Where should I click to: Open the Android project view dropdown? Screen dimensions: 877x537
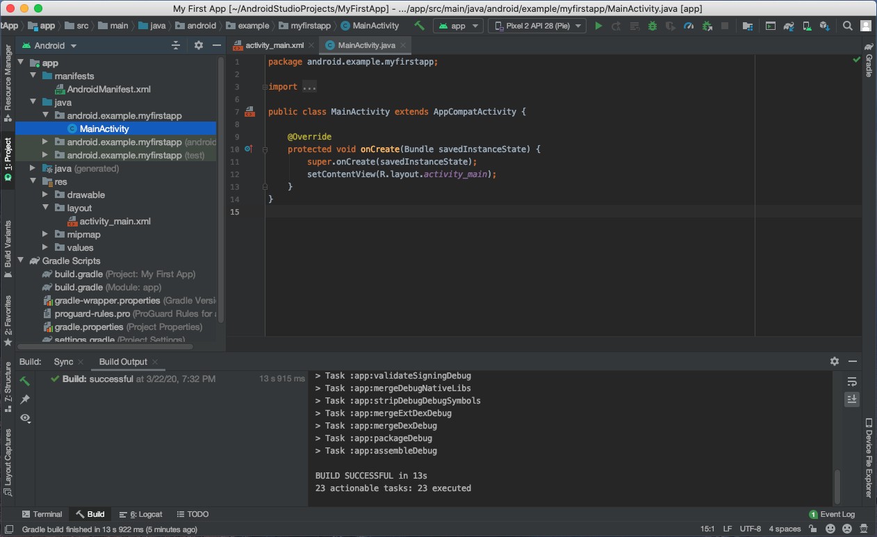49,45
